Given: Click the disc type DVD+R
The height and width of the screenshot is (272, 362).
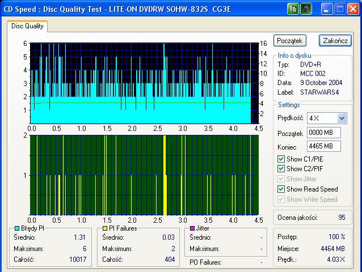Looking at the screenshot, I should pos(310,65).
